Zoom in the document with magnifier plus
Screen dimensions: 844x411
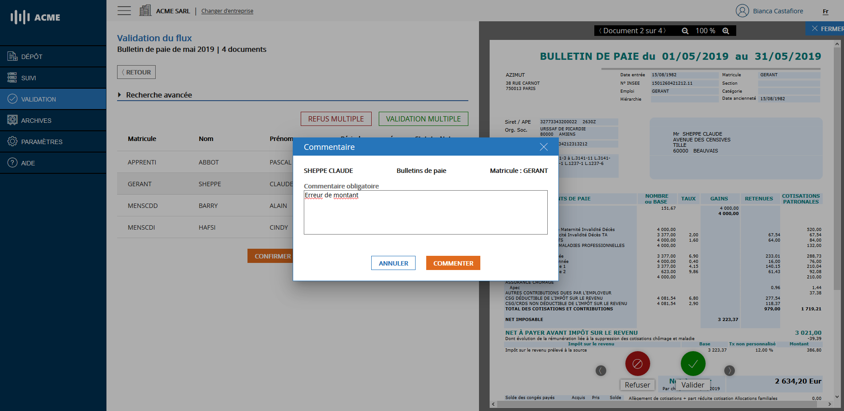726,31
